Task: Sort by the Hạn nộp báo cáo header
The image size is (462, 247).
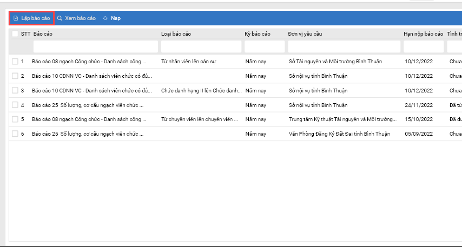Action: [x=423, y=34]
